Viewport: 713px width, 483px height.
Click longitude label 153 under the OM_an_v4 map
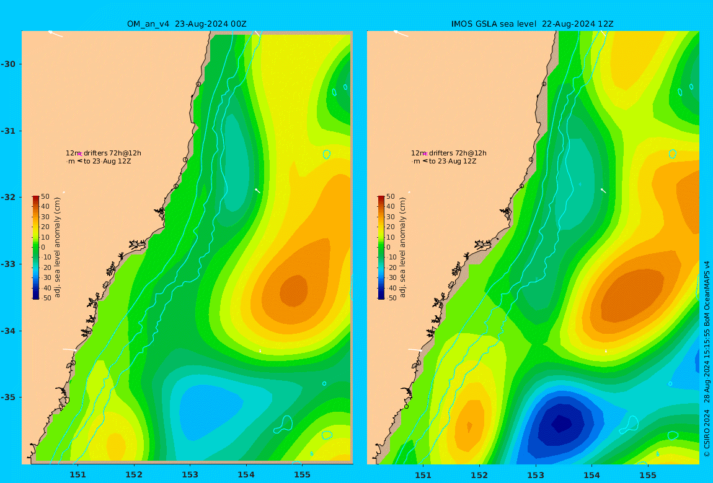(x=190, y=475)
